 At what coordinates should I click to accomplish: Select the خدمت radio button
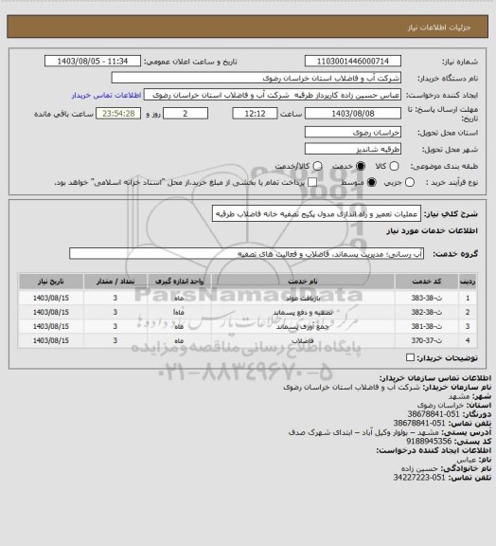click(361, 166)
